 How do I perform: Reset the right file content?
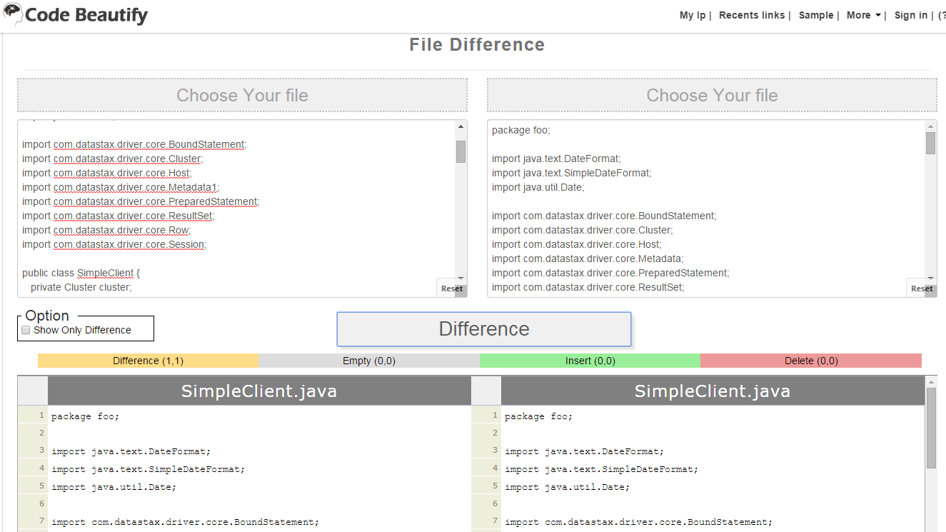tap(922, 288)
